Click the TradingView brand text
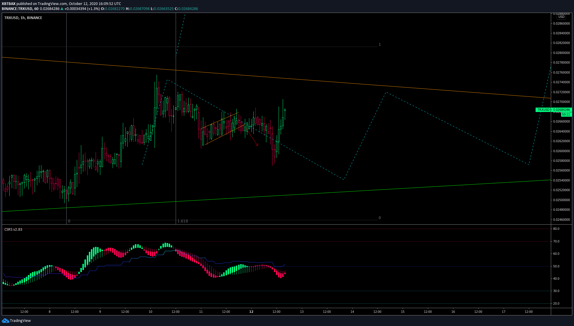The image size is (574, 326). click(x=20, y=320)
